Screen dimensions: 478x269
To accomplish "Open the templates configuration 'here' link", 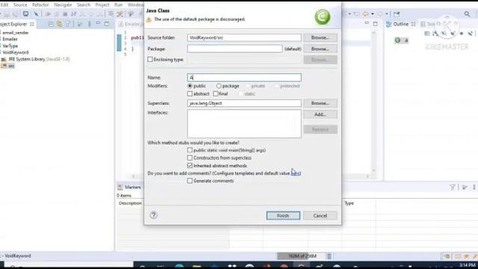I will 296,173.
